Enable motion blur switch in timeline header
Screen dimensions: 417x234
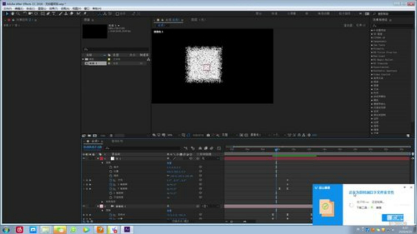(211, 148)
